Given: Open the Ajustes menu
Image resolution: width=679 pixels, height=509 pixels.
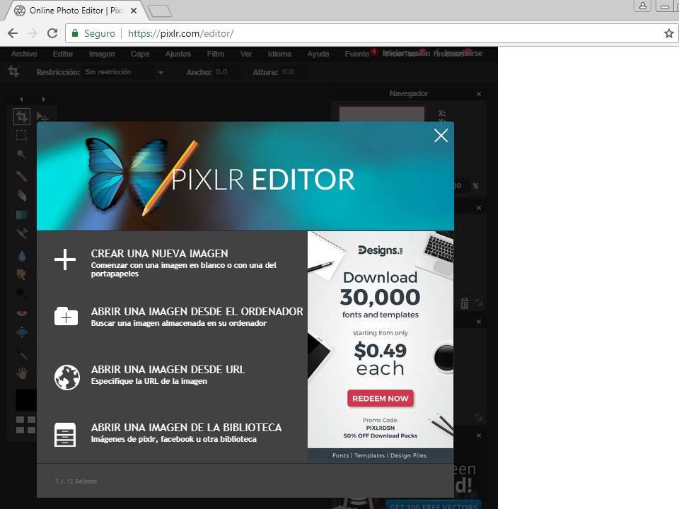Looking at the screenshot, I should [178, 54].
